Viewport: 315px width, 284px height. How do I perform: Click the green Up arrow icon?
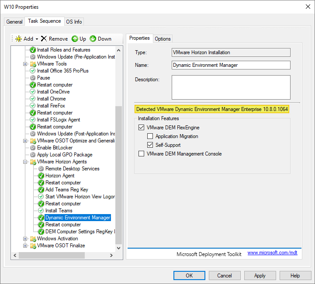click(x=75, y=39)
